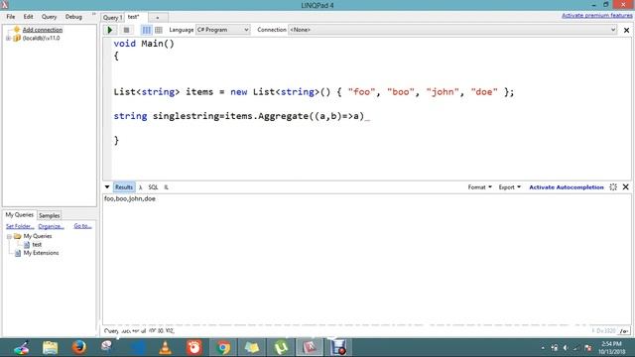Add a new query tab with plus
Image resolution: width=635 pixels, height=357 pixels.
pos(158,18)
